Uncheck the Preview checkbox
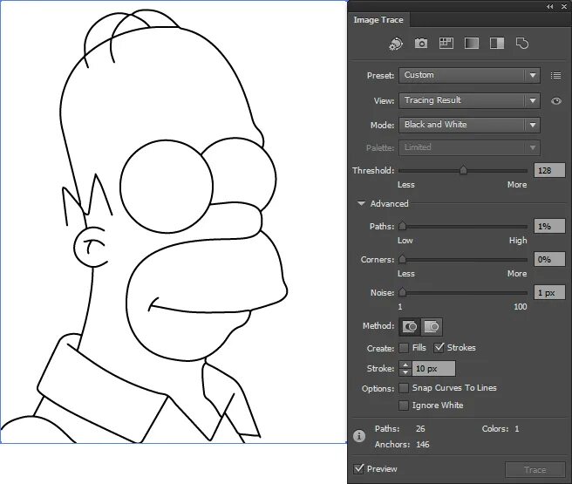The image size is (572, 484). tap(358, 468)
